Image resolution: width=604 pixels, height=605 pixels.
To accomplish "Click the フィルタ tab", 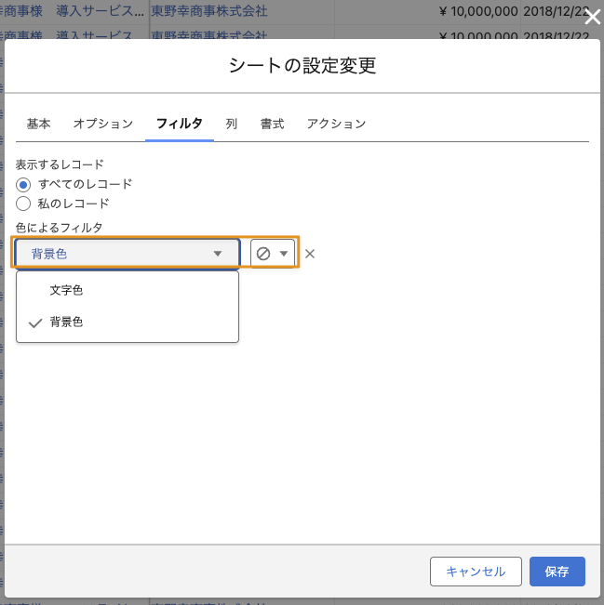I will coord(180,124).
